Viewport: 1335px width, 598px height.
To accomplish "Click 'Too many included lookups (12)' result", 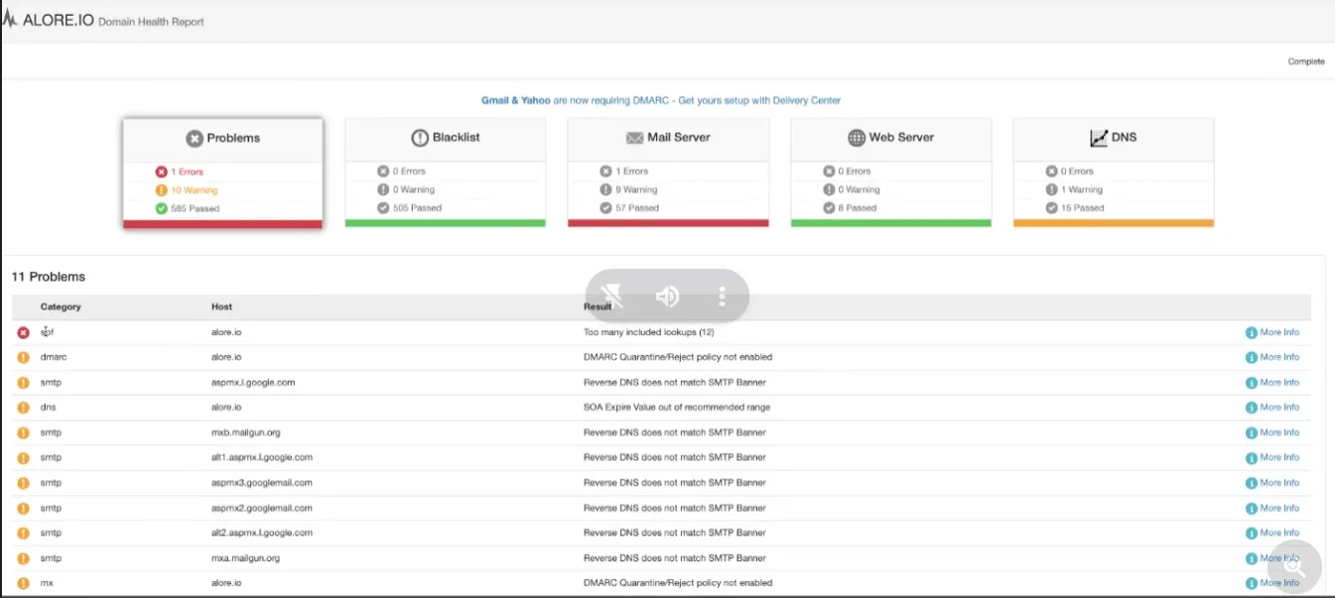I will point(649,332).
